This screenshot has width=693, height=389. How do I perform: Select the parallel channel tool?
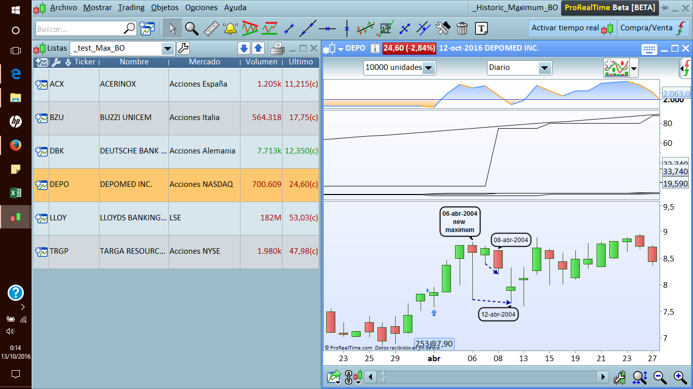pyautogui.click(x=366, y=28)
